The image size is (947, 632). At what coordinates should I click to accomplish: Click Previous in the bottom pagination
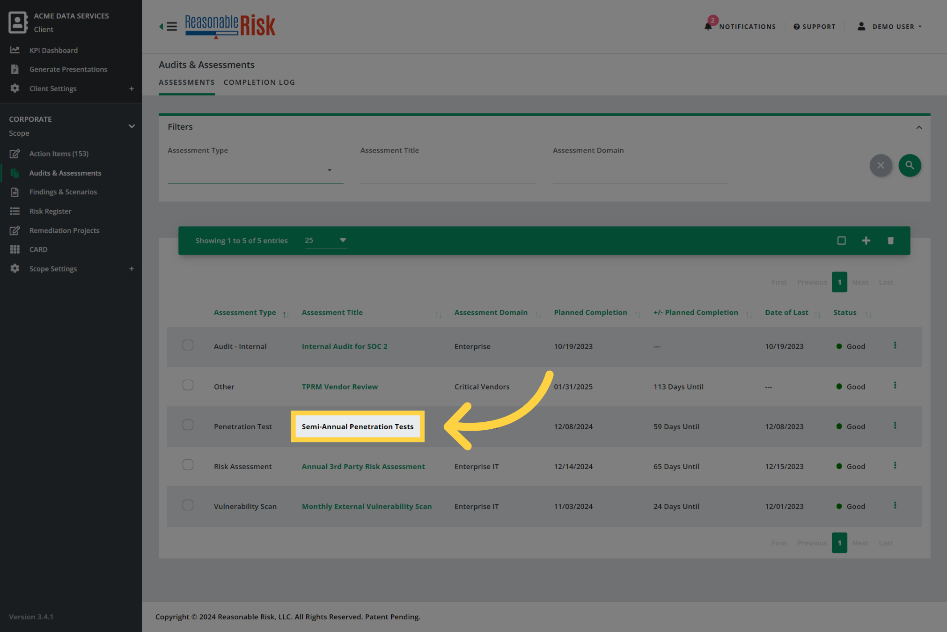[x=812, y=543]
